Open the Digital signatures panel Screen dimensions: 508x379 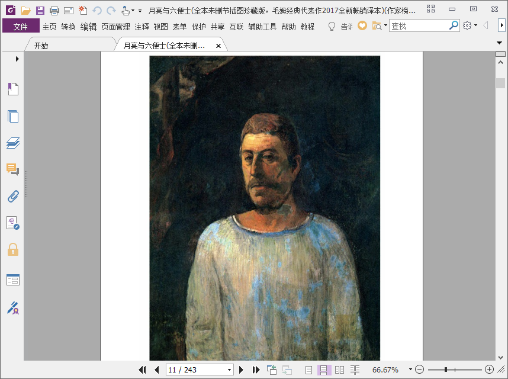pyautogui.click(x=13, y=223)
